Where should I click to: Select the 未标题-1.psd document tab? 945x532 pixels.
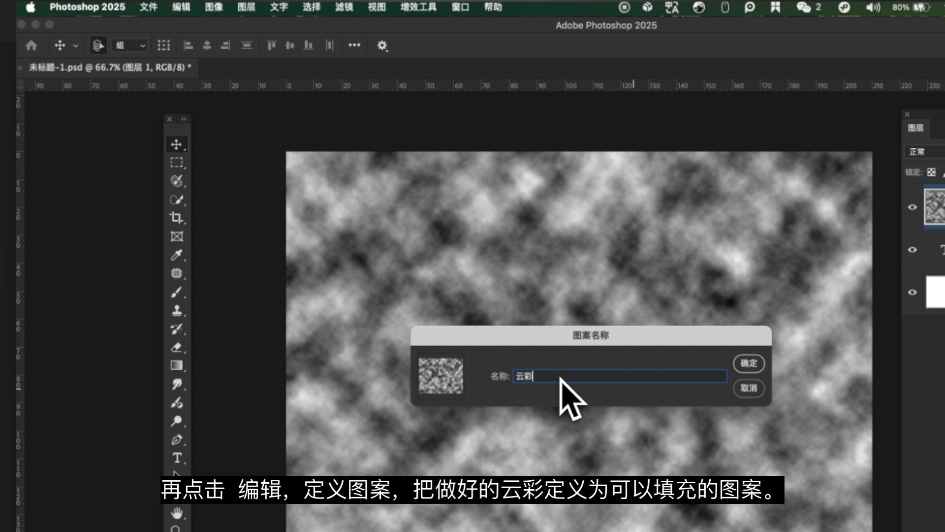pos(110,67)
